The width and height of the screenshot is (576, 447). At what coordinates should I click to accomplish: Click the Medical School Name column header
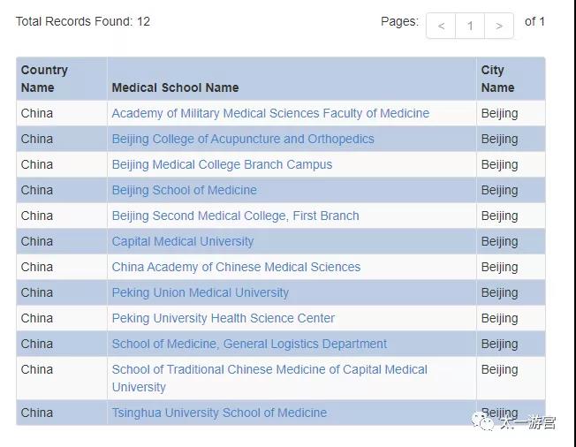click(175, 87)
